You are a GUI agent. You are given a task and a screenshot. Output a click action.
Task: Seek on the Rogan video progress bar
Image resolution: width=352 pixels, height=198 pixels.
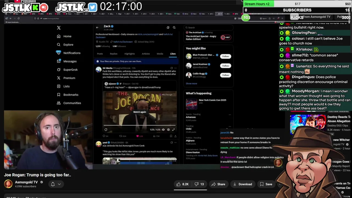pyautogui.click(x=140, y=126)
